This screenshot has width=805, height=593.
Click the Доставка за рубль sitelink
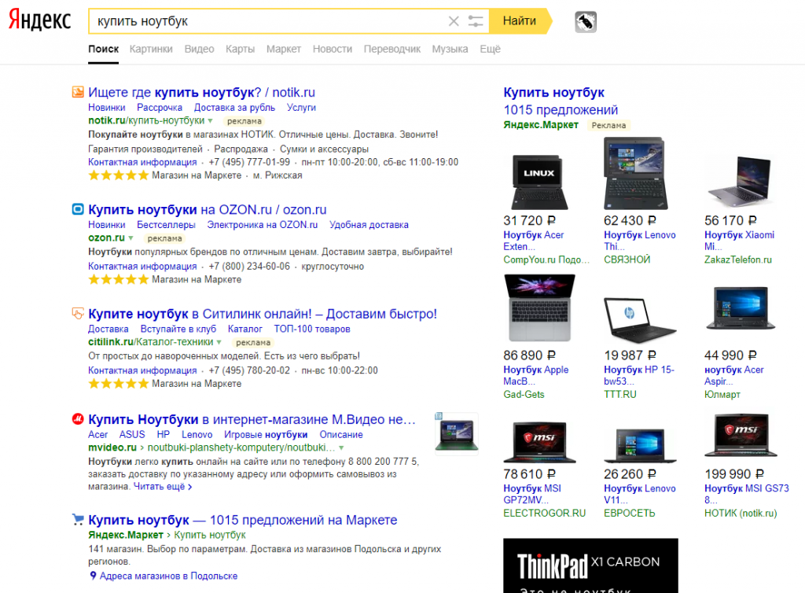234,107
